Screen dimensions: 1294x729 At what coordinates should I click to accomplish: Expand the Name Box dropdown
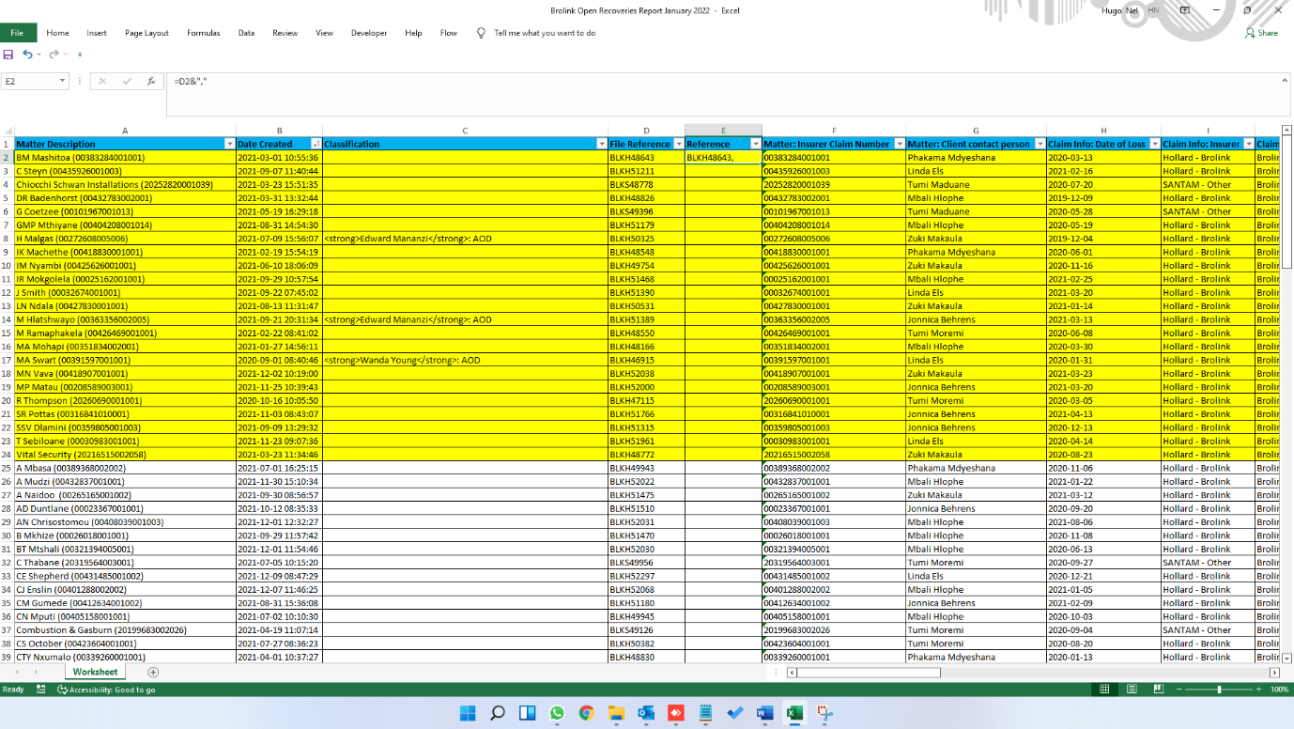click(62, 81)
